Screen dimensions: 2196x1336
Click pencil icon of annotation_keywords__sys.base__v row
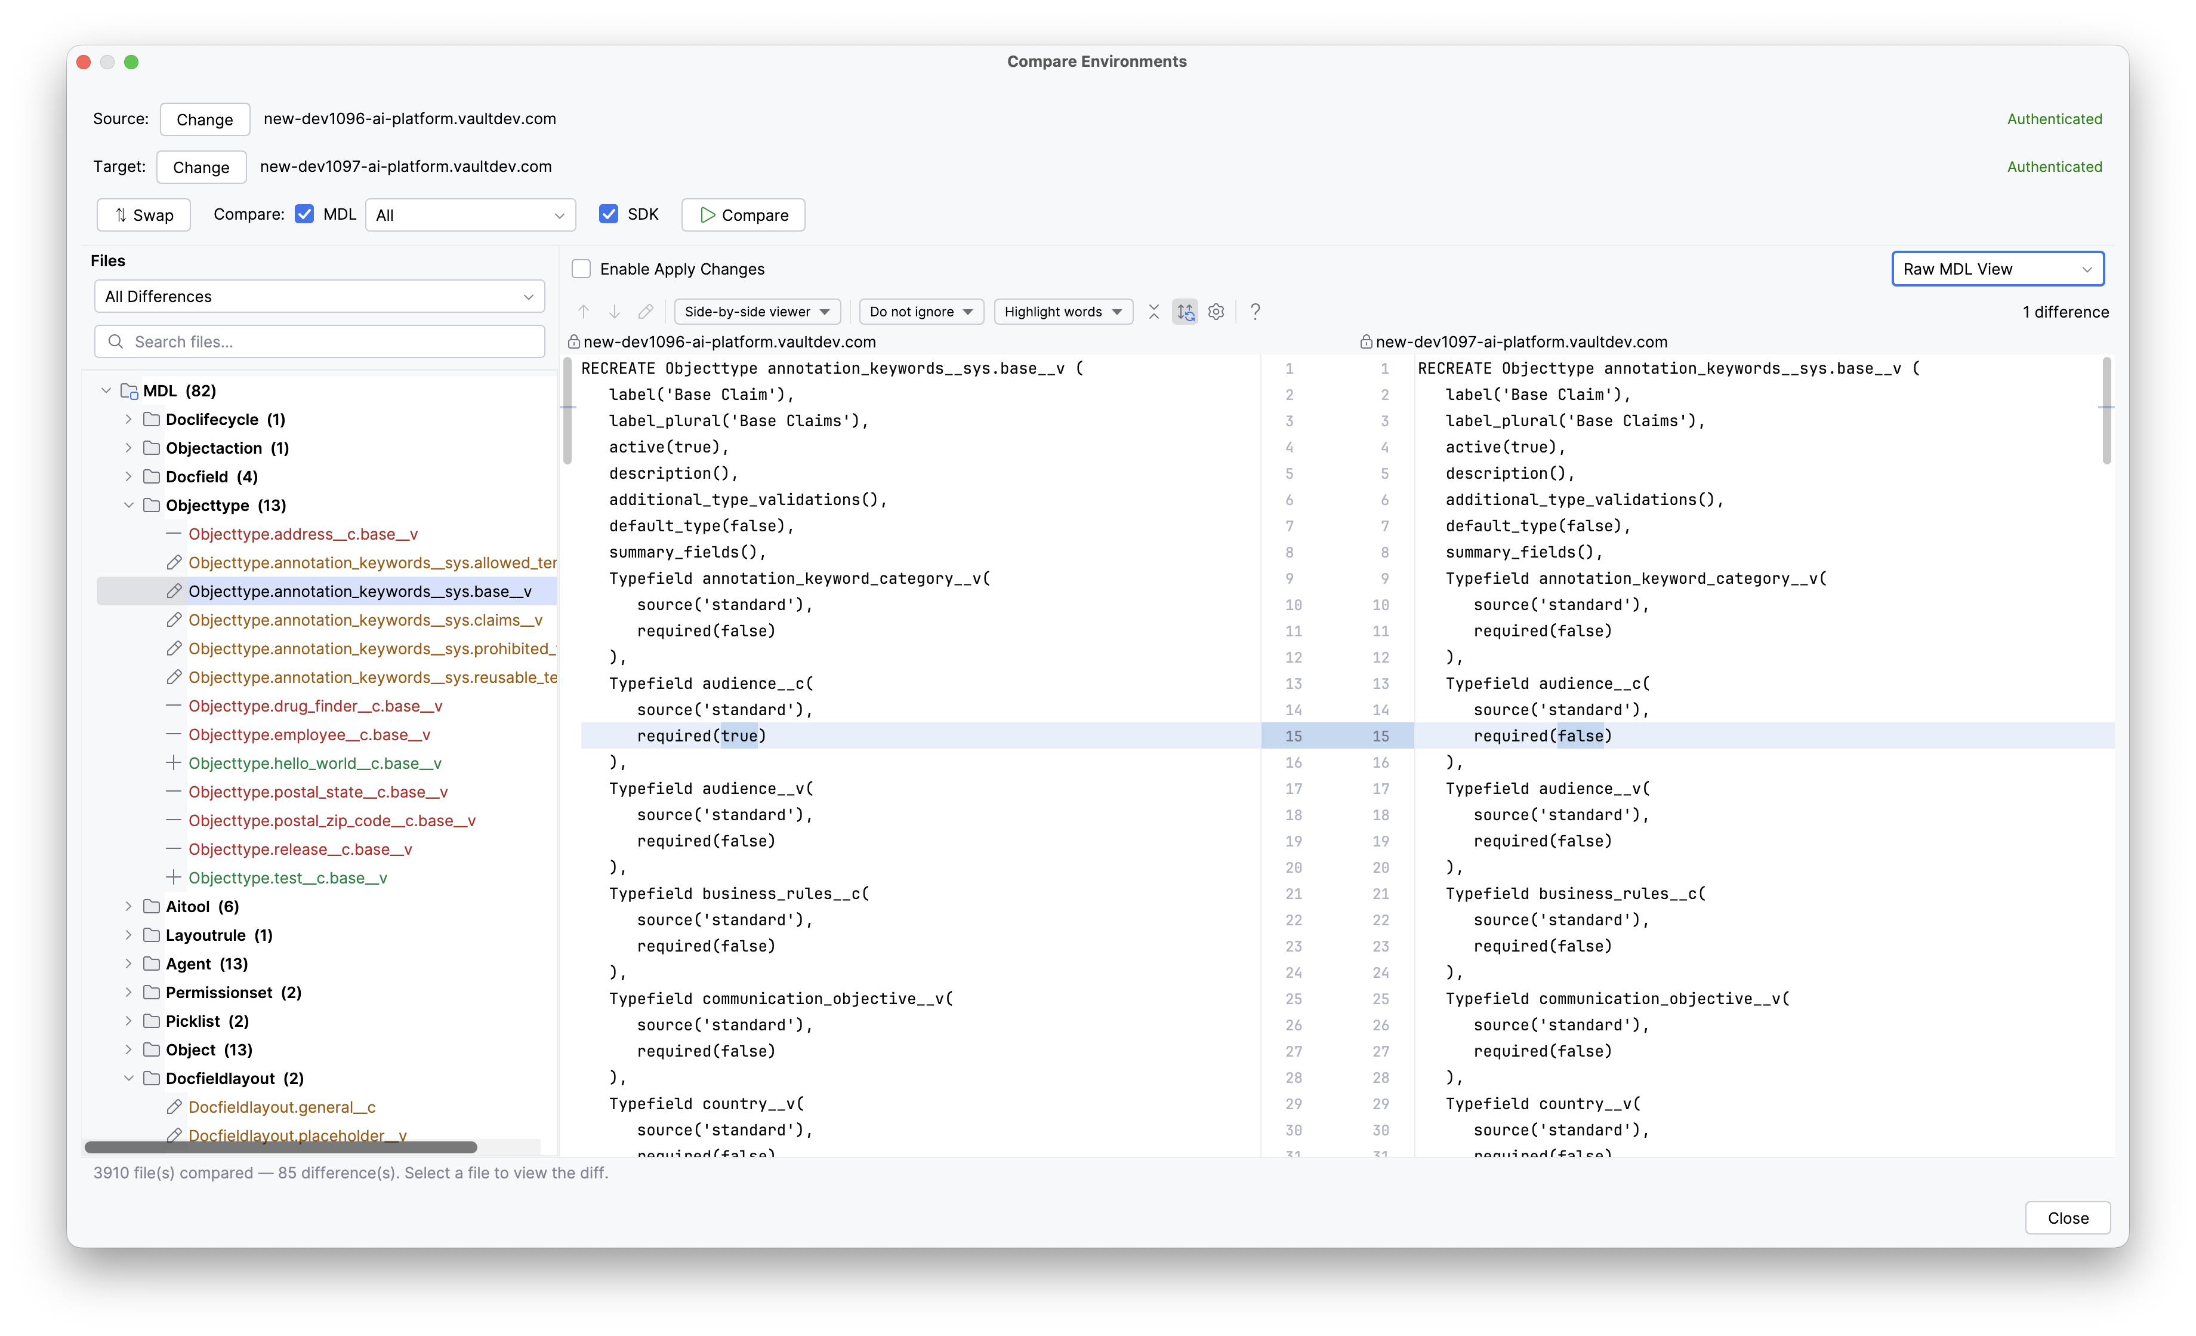(175, 592)
